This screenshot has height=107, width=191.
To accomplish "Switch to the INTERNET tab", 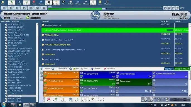I will pos(16,21).
